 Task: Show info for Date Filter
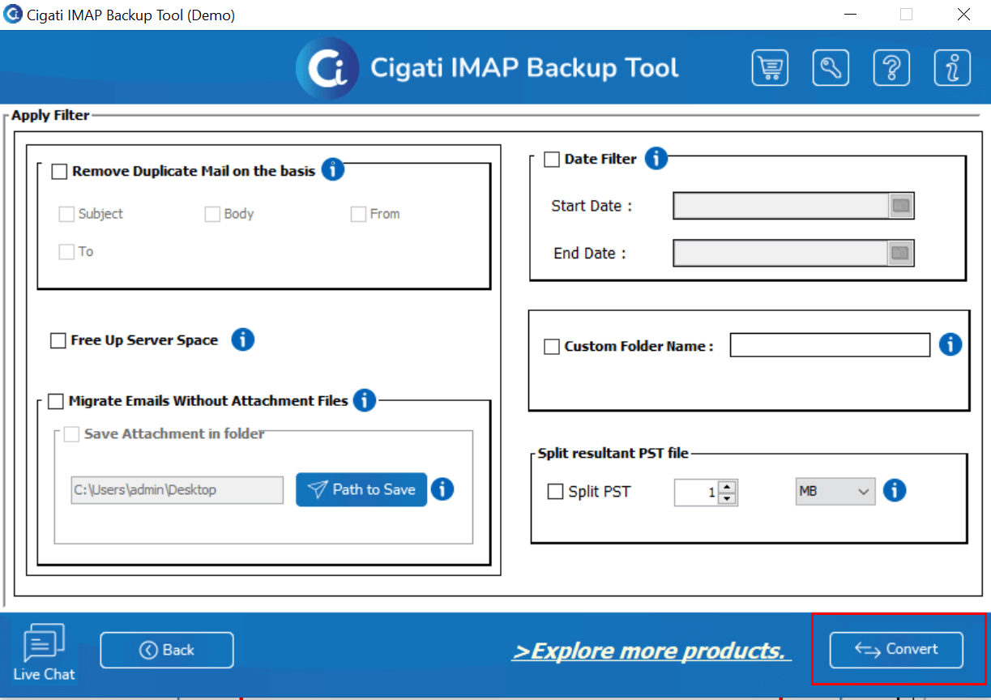click(656, 158)
